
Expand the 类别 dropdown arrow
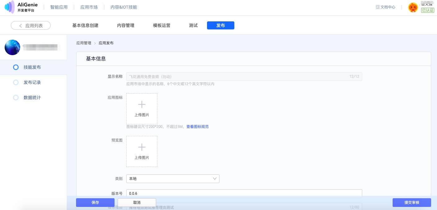pos(215,179)
